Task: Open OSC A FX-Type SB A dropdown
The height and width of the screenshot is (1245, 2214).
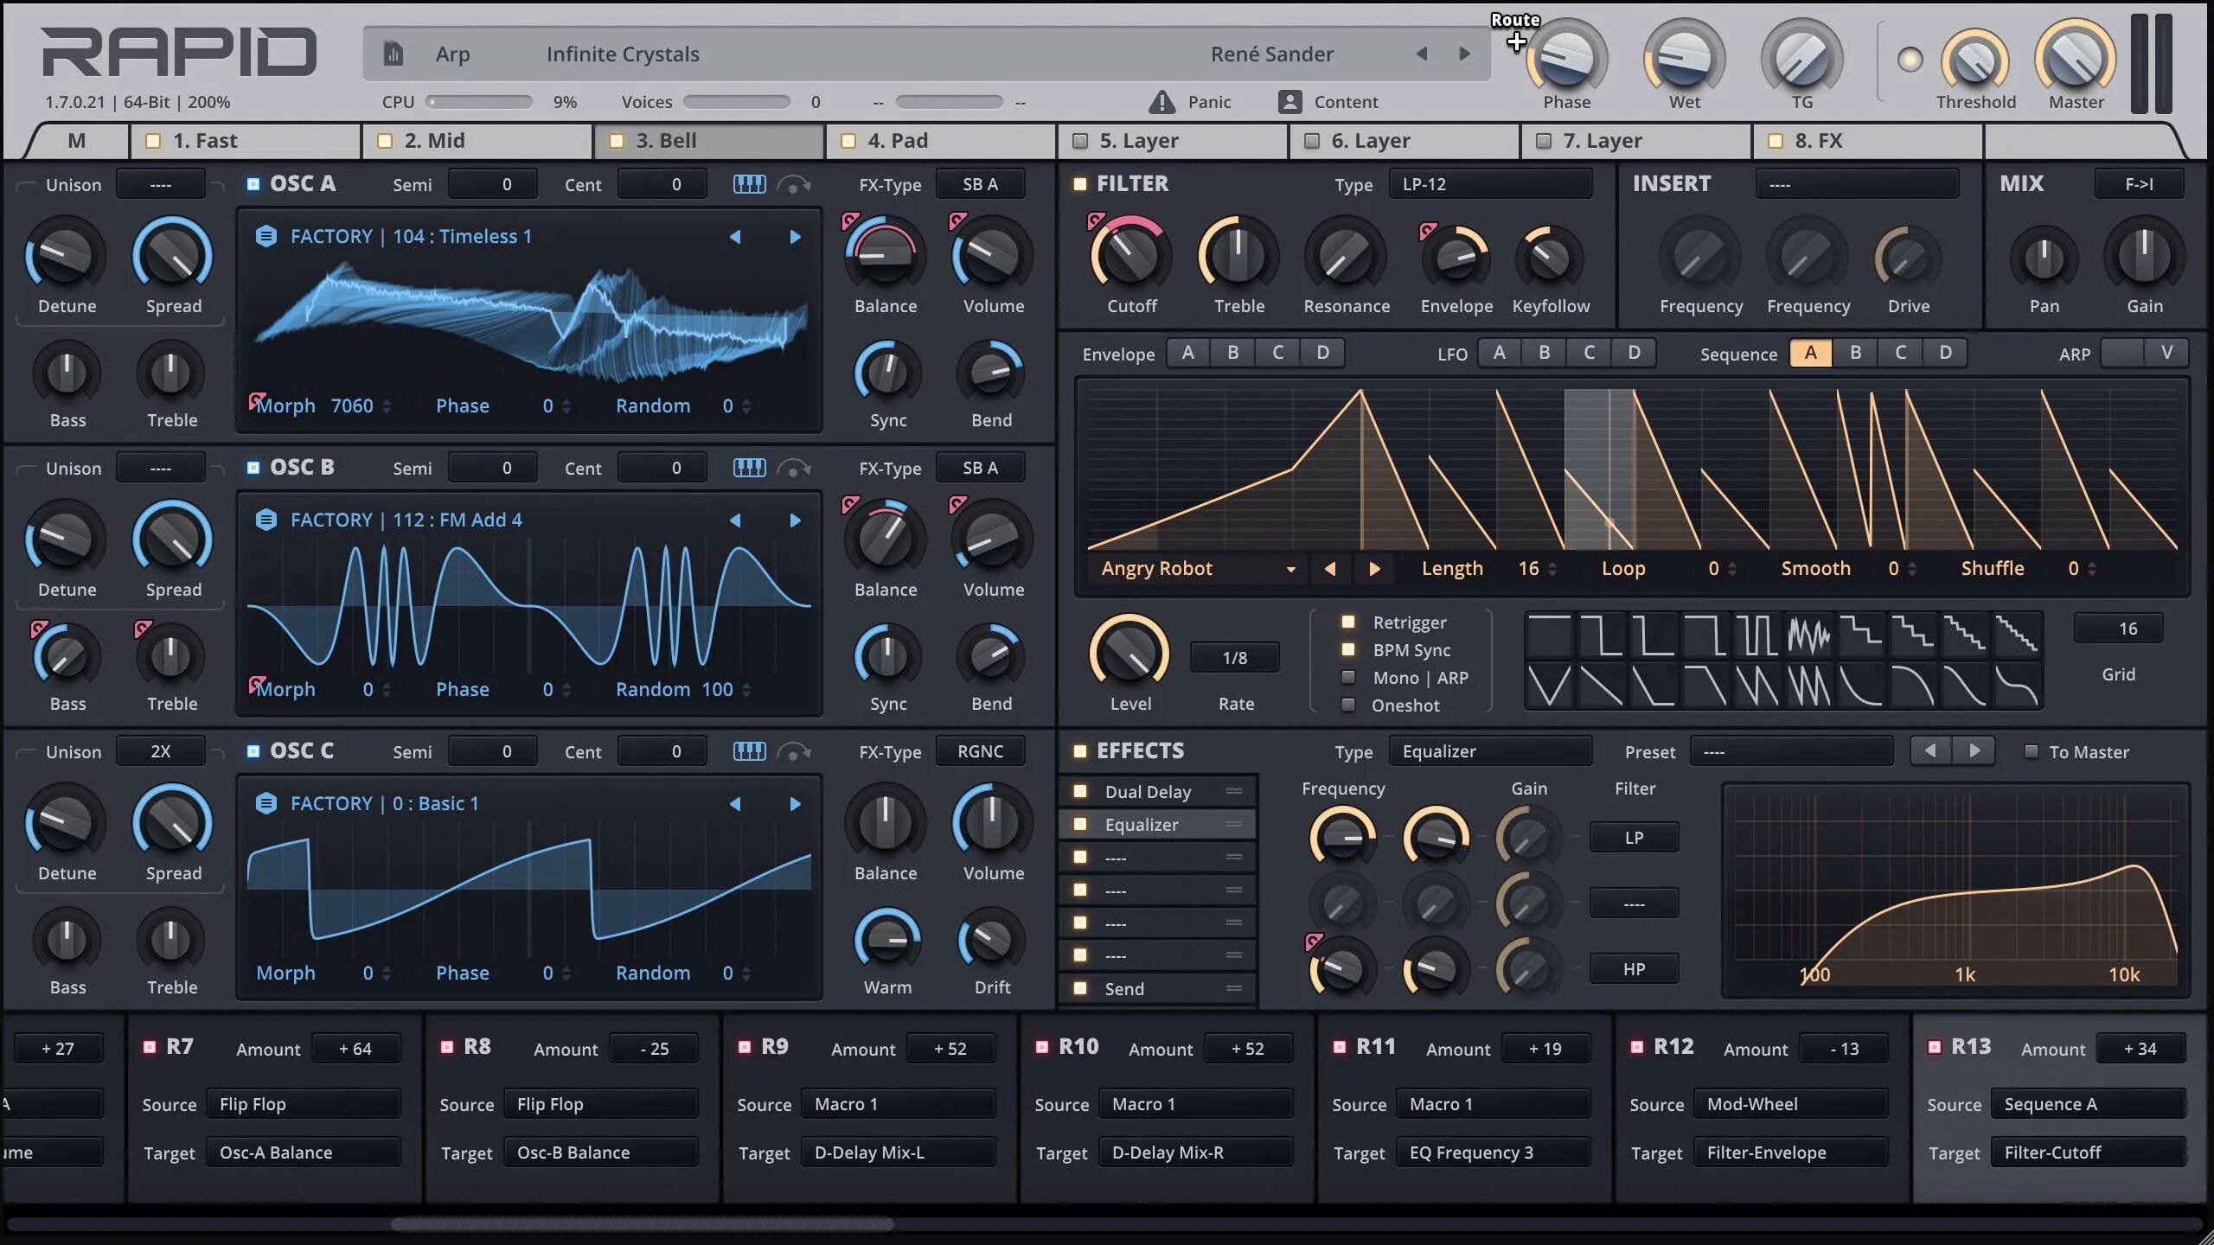Action: pos(980,184)
